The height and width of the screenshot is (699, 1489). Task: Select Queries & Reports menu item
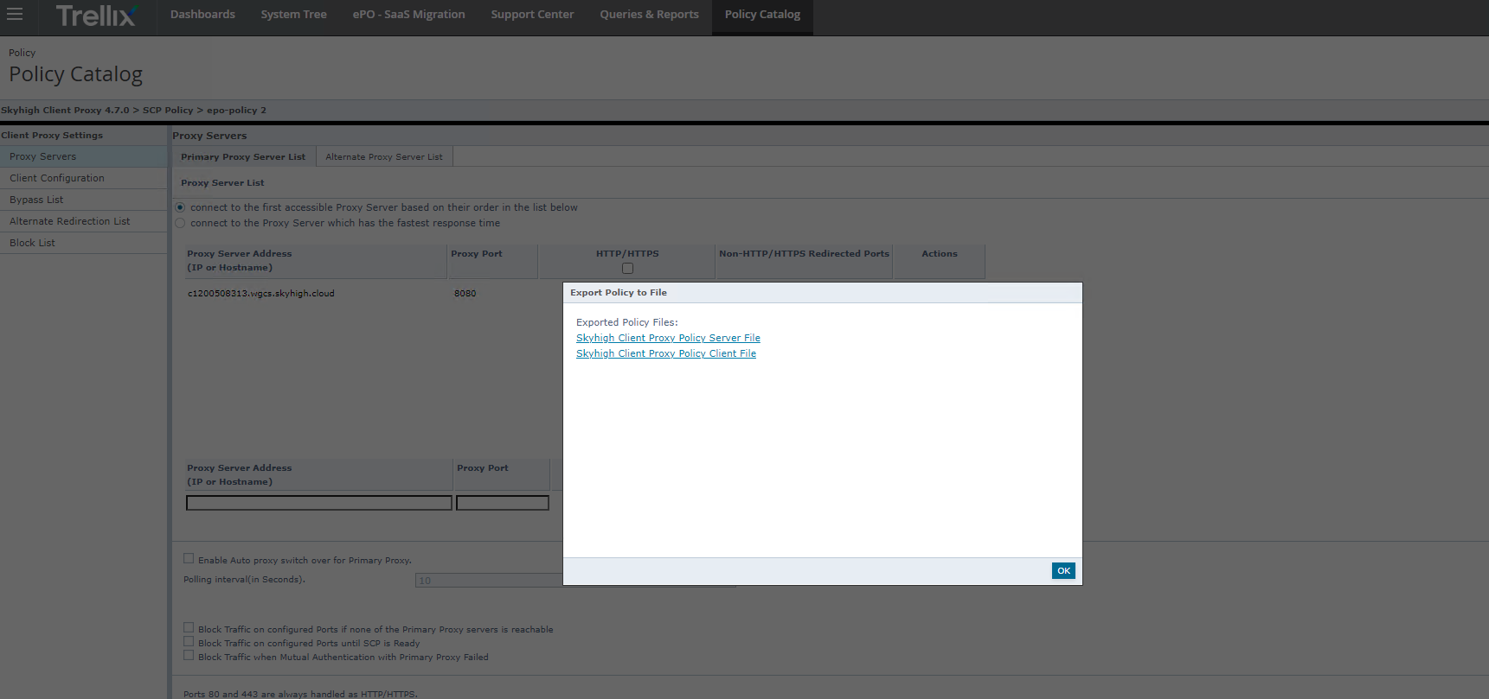649,15
